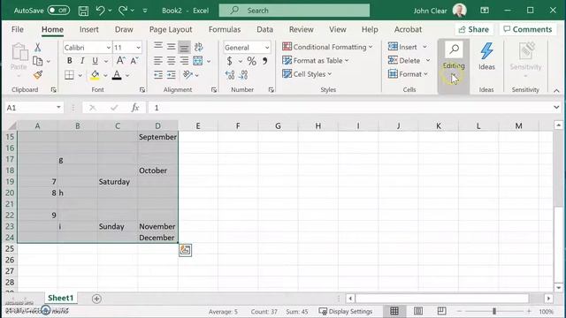Open Font size dropdown
Viewport: 566px width, 318px height.
coord(138,48)
